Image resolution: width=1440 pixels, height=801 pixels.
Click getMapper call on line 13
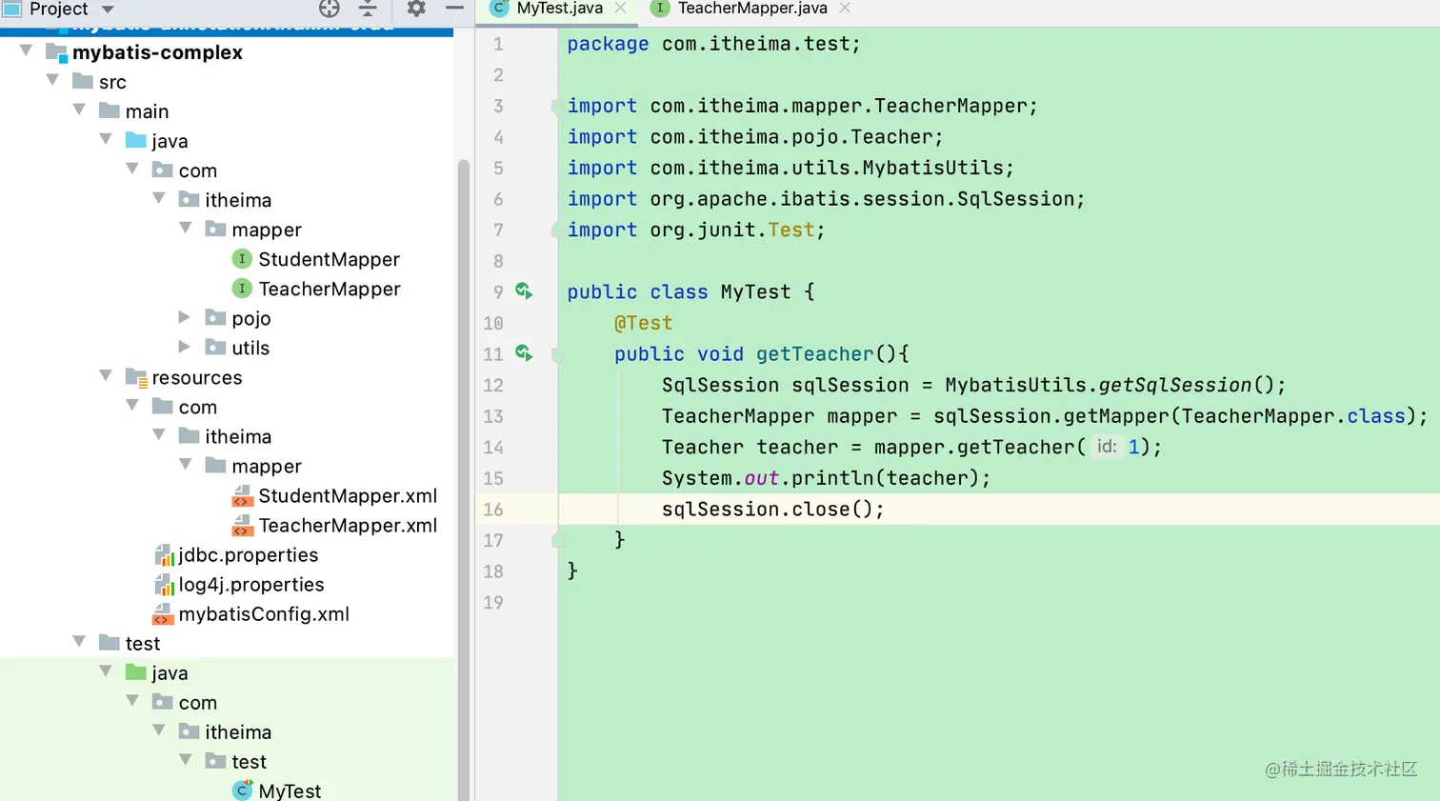tap(1116, 416)
